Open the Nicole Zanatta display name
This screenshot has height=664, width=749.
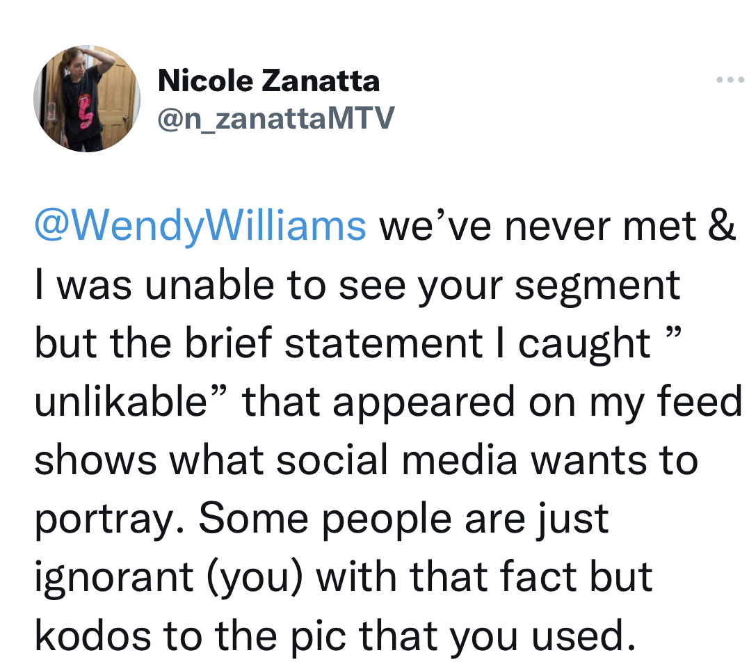tap(268, 80)
